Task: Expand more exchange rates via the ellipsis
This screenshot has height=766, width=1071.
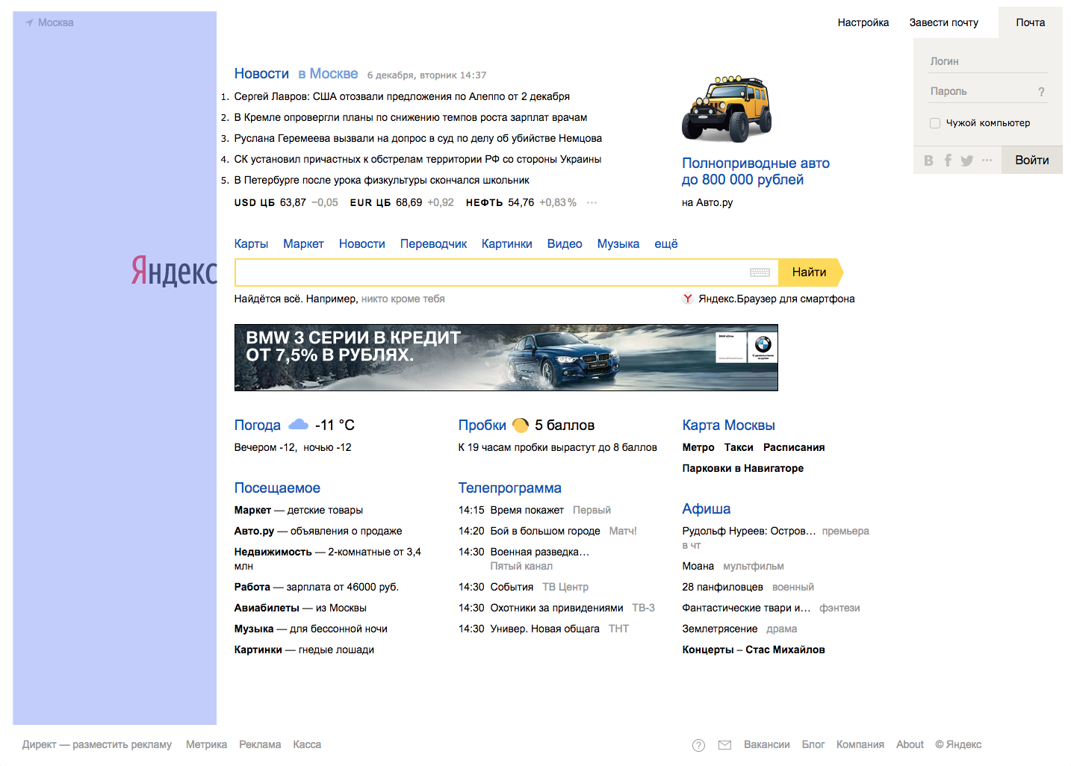Action: [592, 203]
